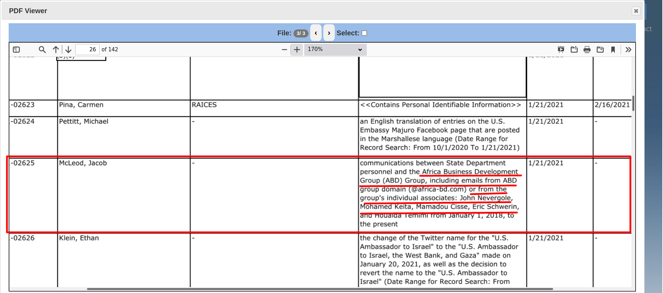Check the Select checkbox
The height and width of the screenshot is (293, 663).
(x=364, y=33)
